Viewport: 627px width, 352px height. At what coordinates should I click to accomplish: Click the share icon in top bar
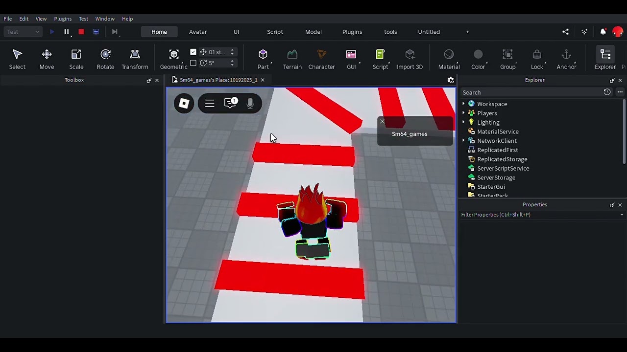566,32
